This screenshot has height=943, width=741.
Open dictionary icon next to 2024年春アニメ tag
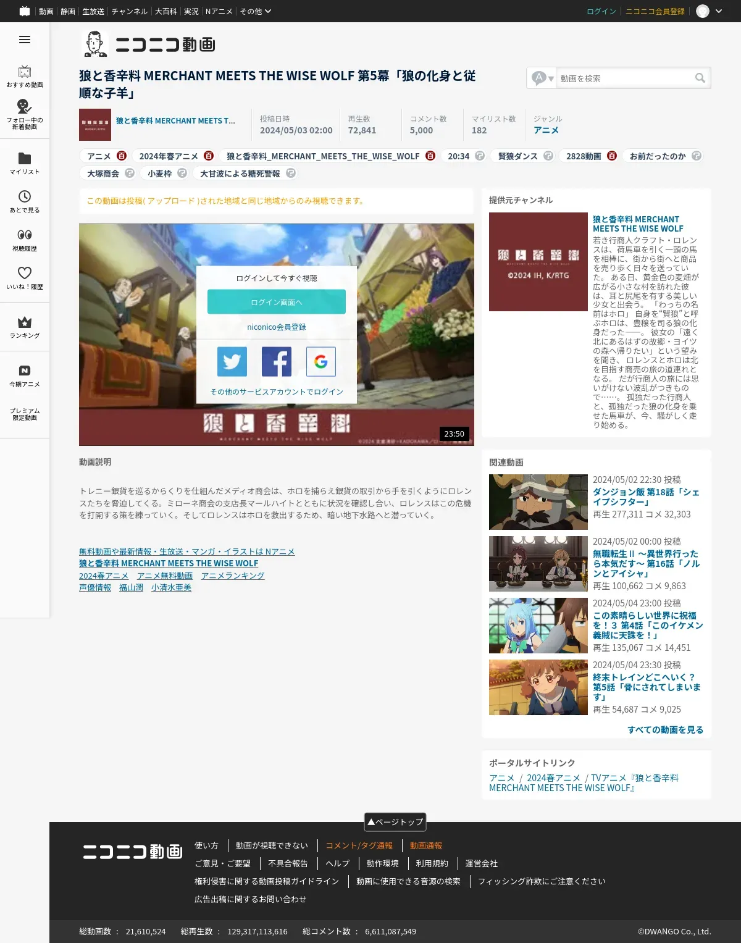pos(209,156)
